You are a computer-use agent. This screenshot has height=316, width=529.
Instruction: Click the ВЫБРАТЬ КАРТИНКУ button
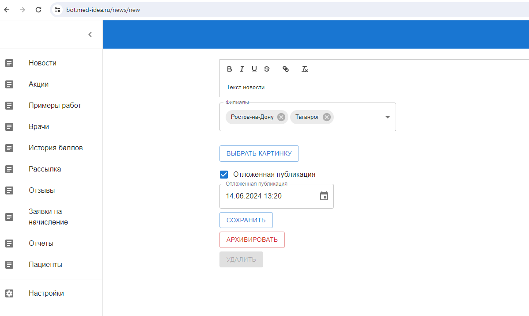point(259,154)
